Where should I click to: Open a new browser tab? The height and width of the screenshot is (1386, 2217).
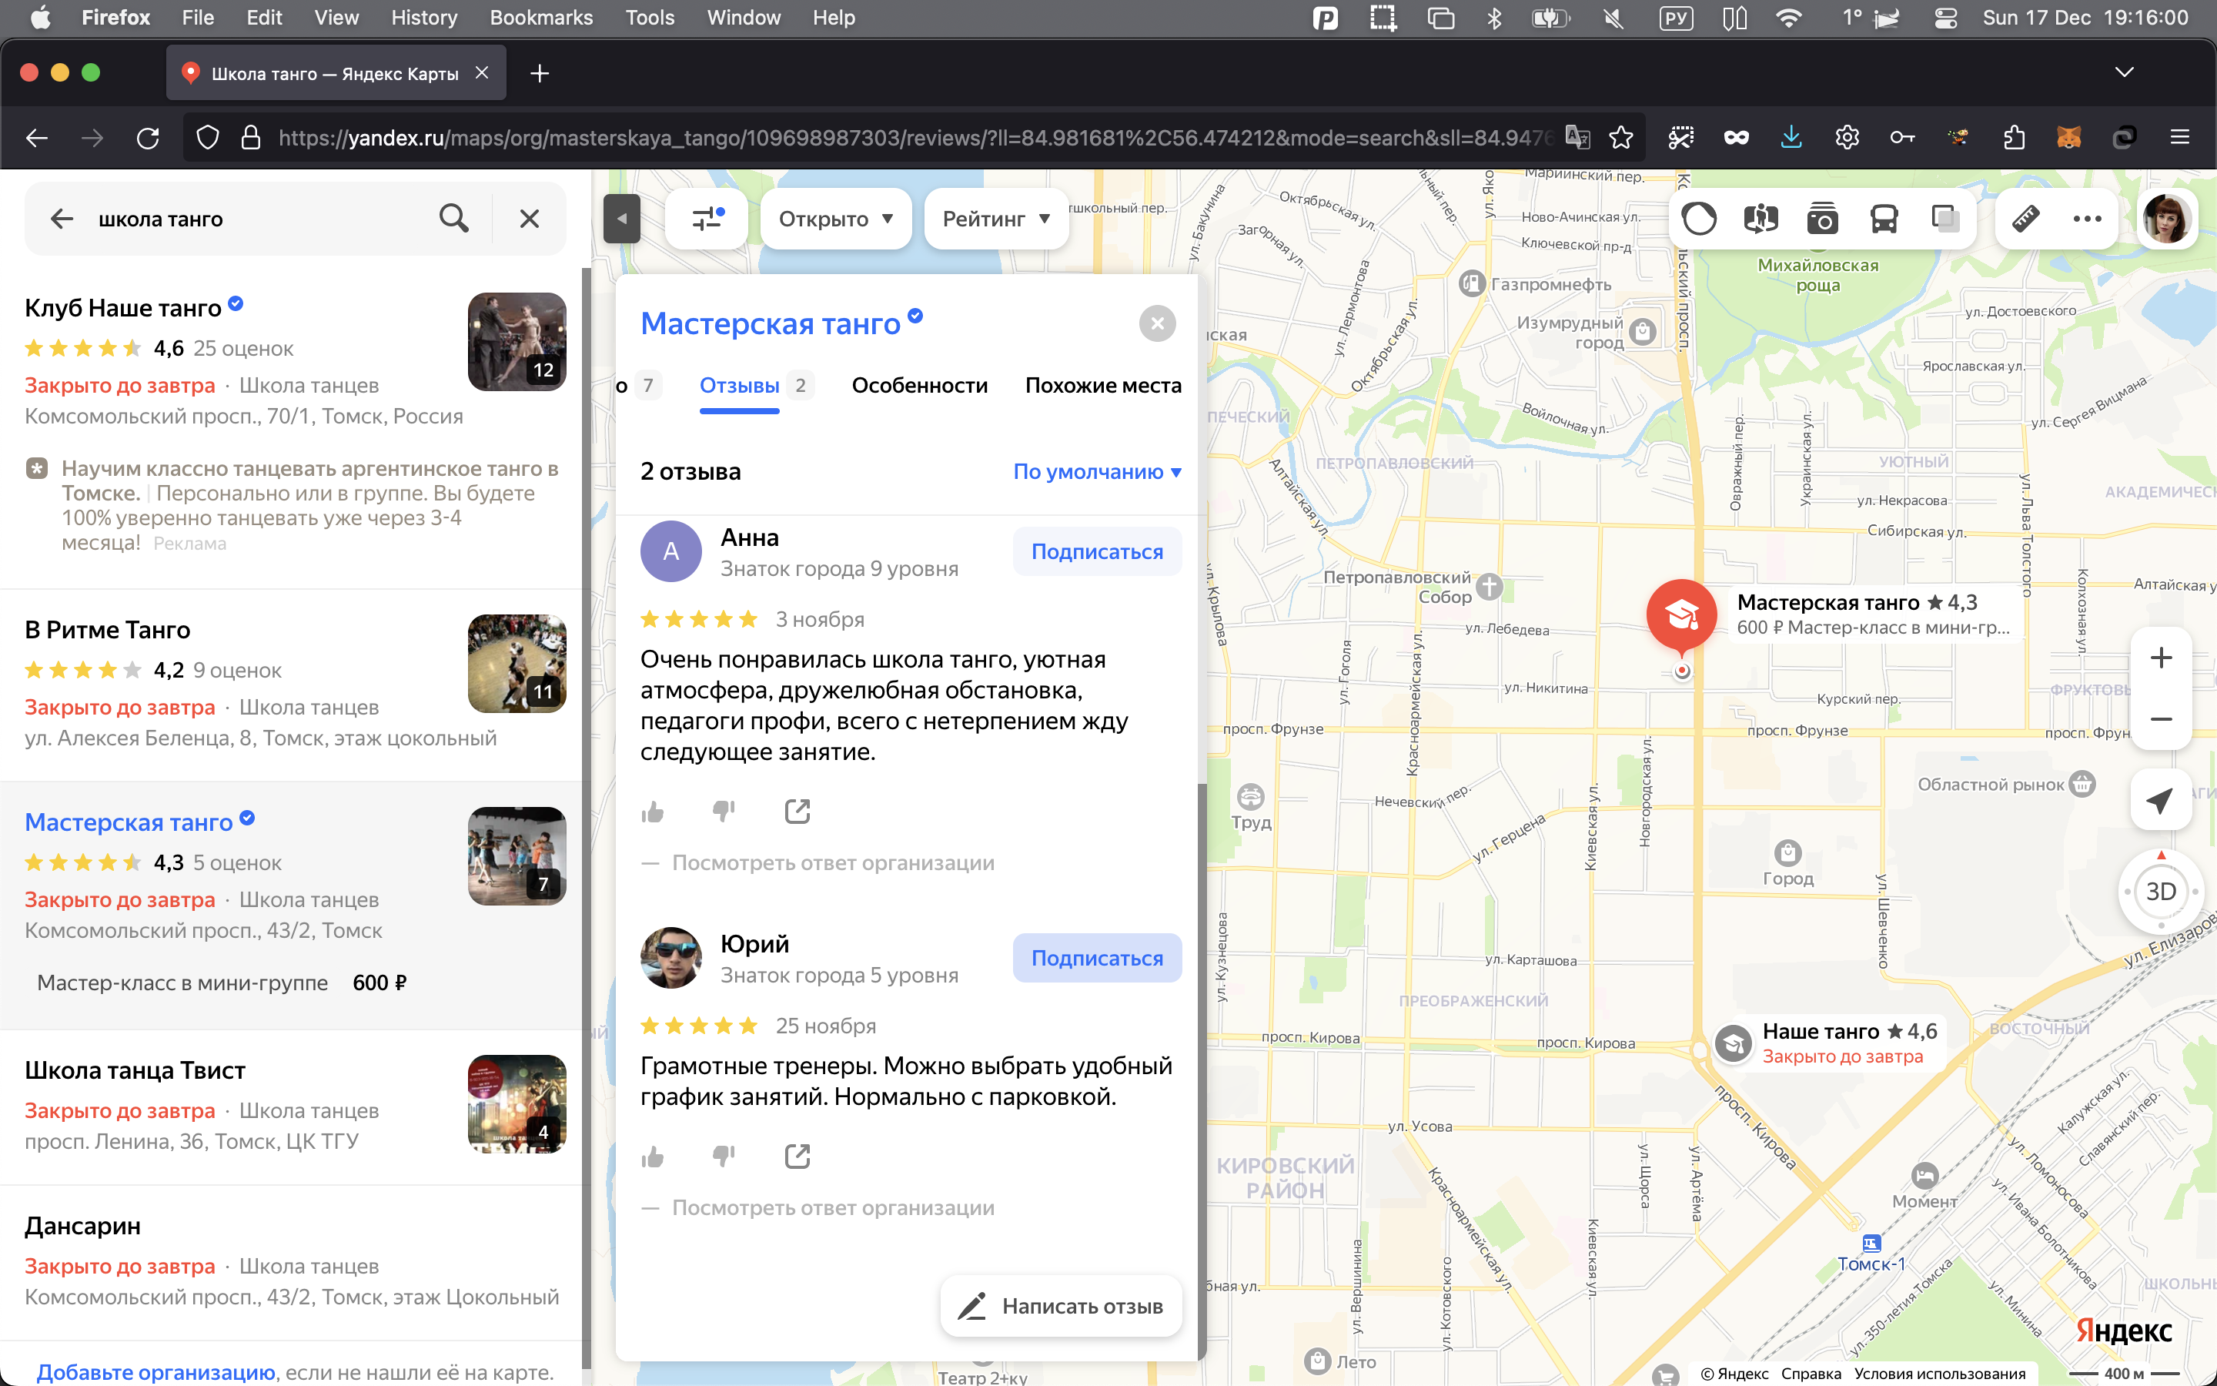click(x=540, y=73)
